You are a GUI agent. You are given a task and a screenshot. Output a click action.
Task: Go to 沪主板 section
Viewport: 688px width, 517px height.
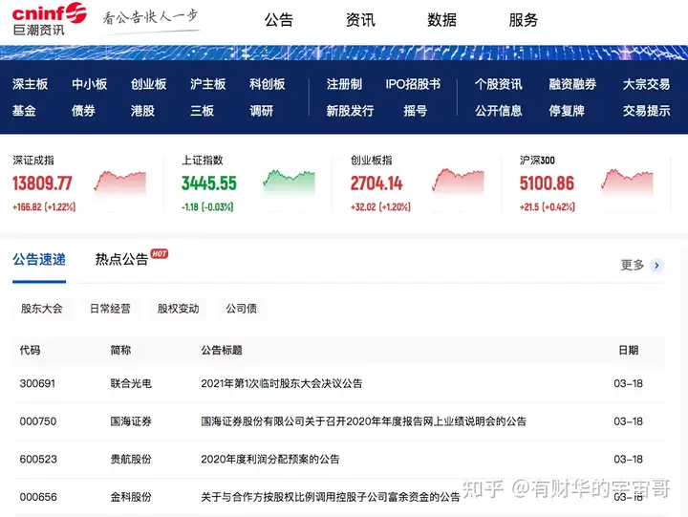click(208, 84)
